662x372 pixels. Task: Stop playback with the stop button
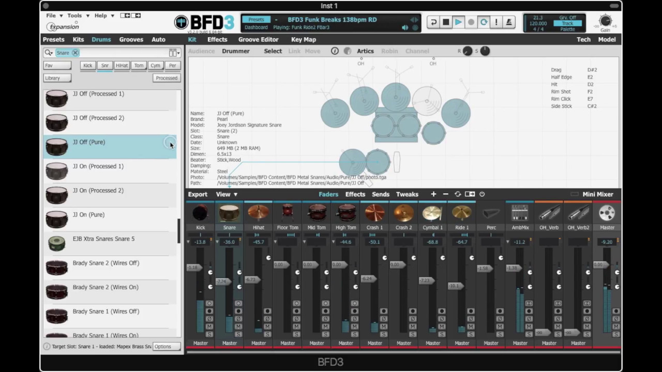coord(446,22)
